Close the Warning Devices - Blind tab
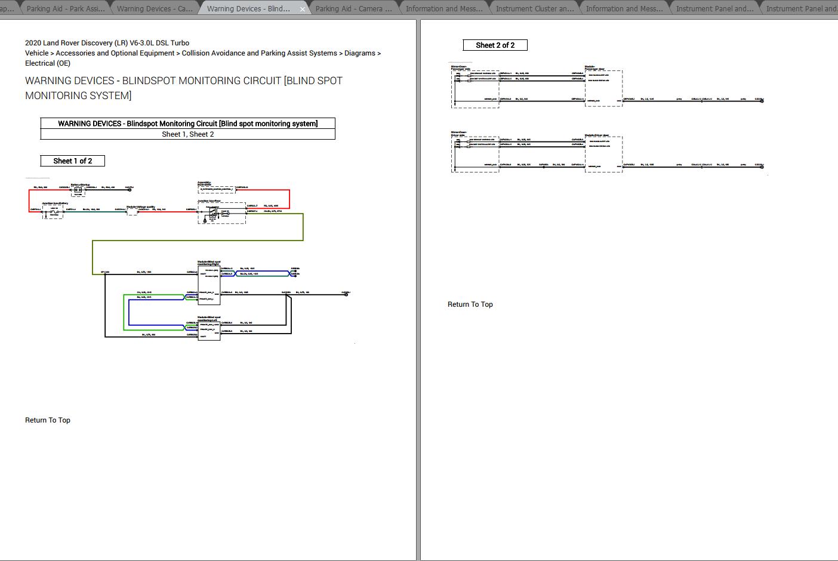 pos(303,8)
